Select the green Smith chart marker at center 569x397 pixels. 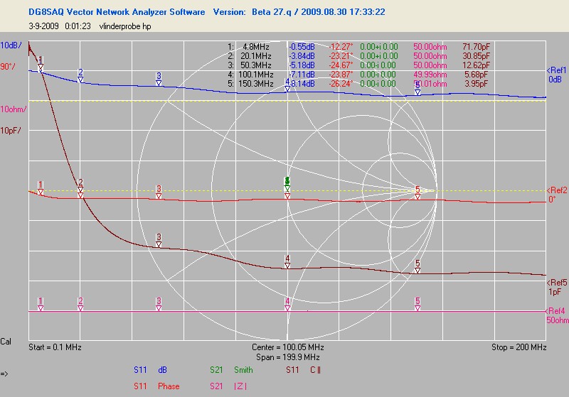point(287,184)
